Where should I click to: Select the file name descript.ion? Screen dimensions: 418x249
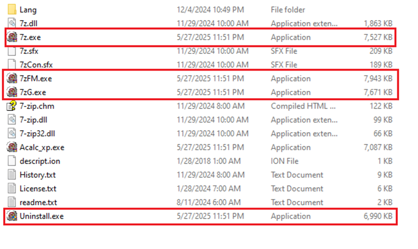tap(40, 161)
